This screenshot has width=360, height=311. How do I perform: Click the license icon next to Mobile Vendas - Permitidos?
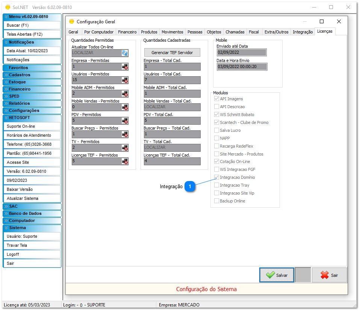tap(125, 107)
